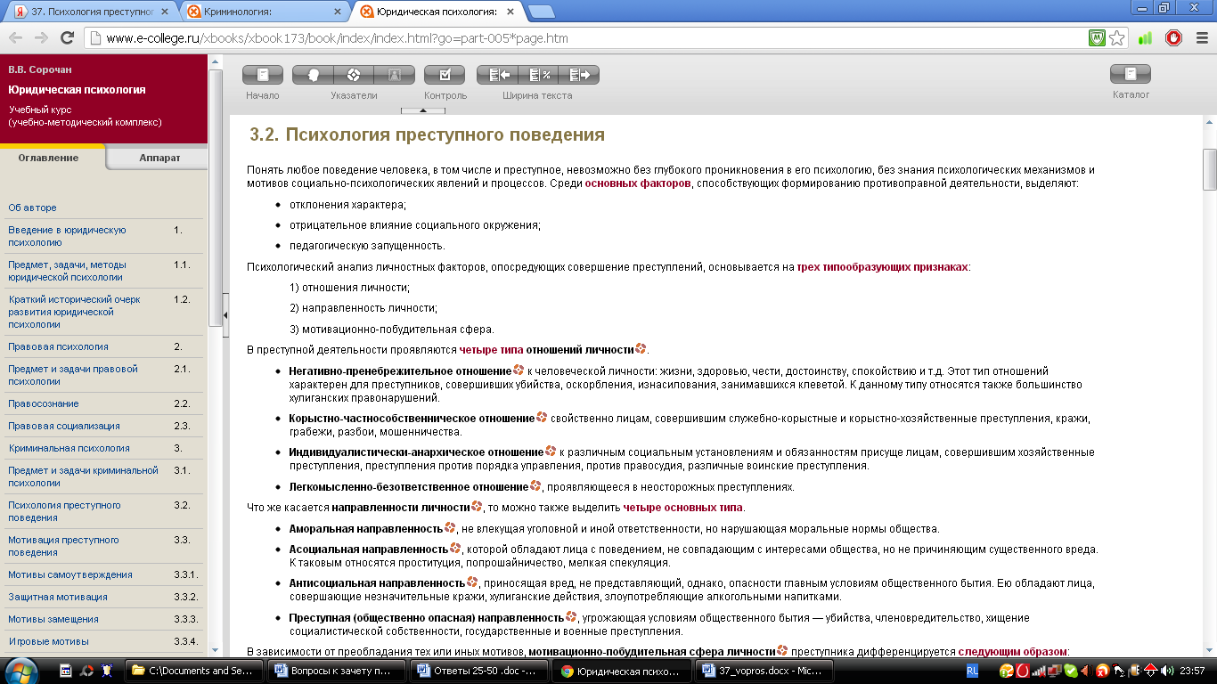
Task: Open the Windows Start button
Action: click(x=20, y=670)
